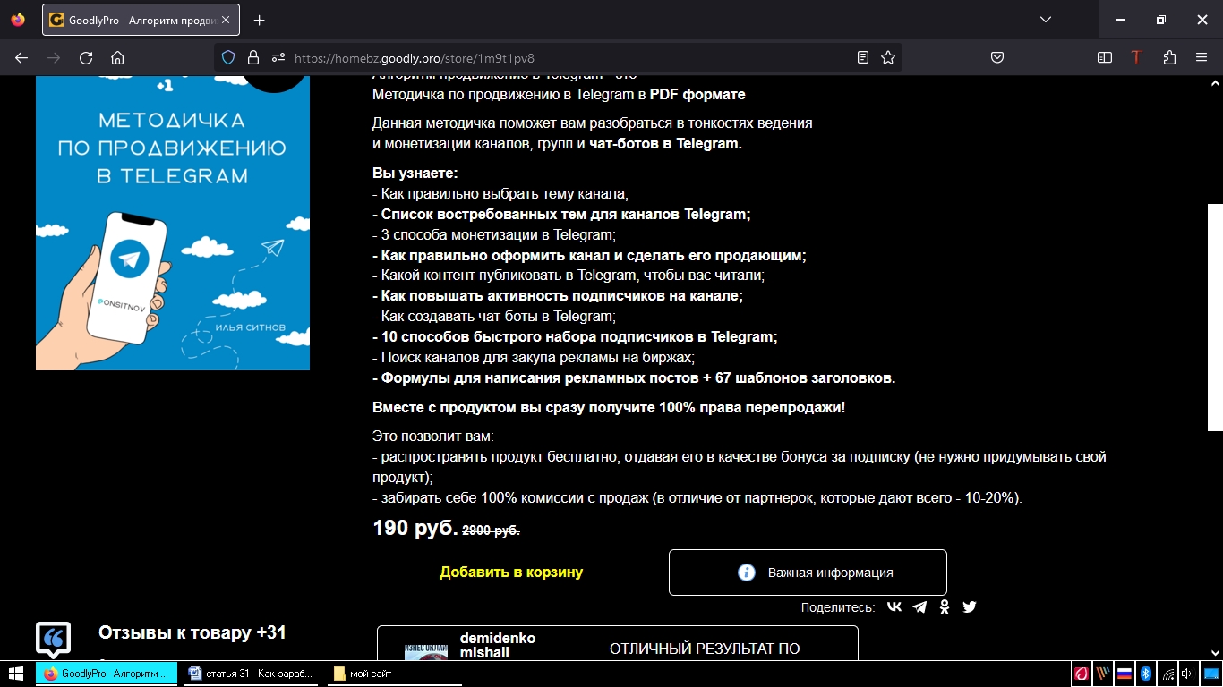Open the Windows Start menu
1223x687 pixels.
(x=17, y=674)
